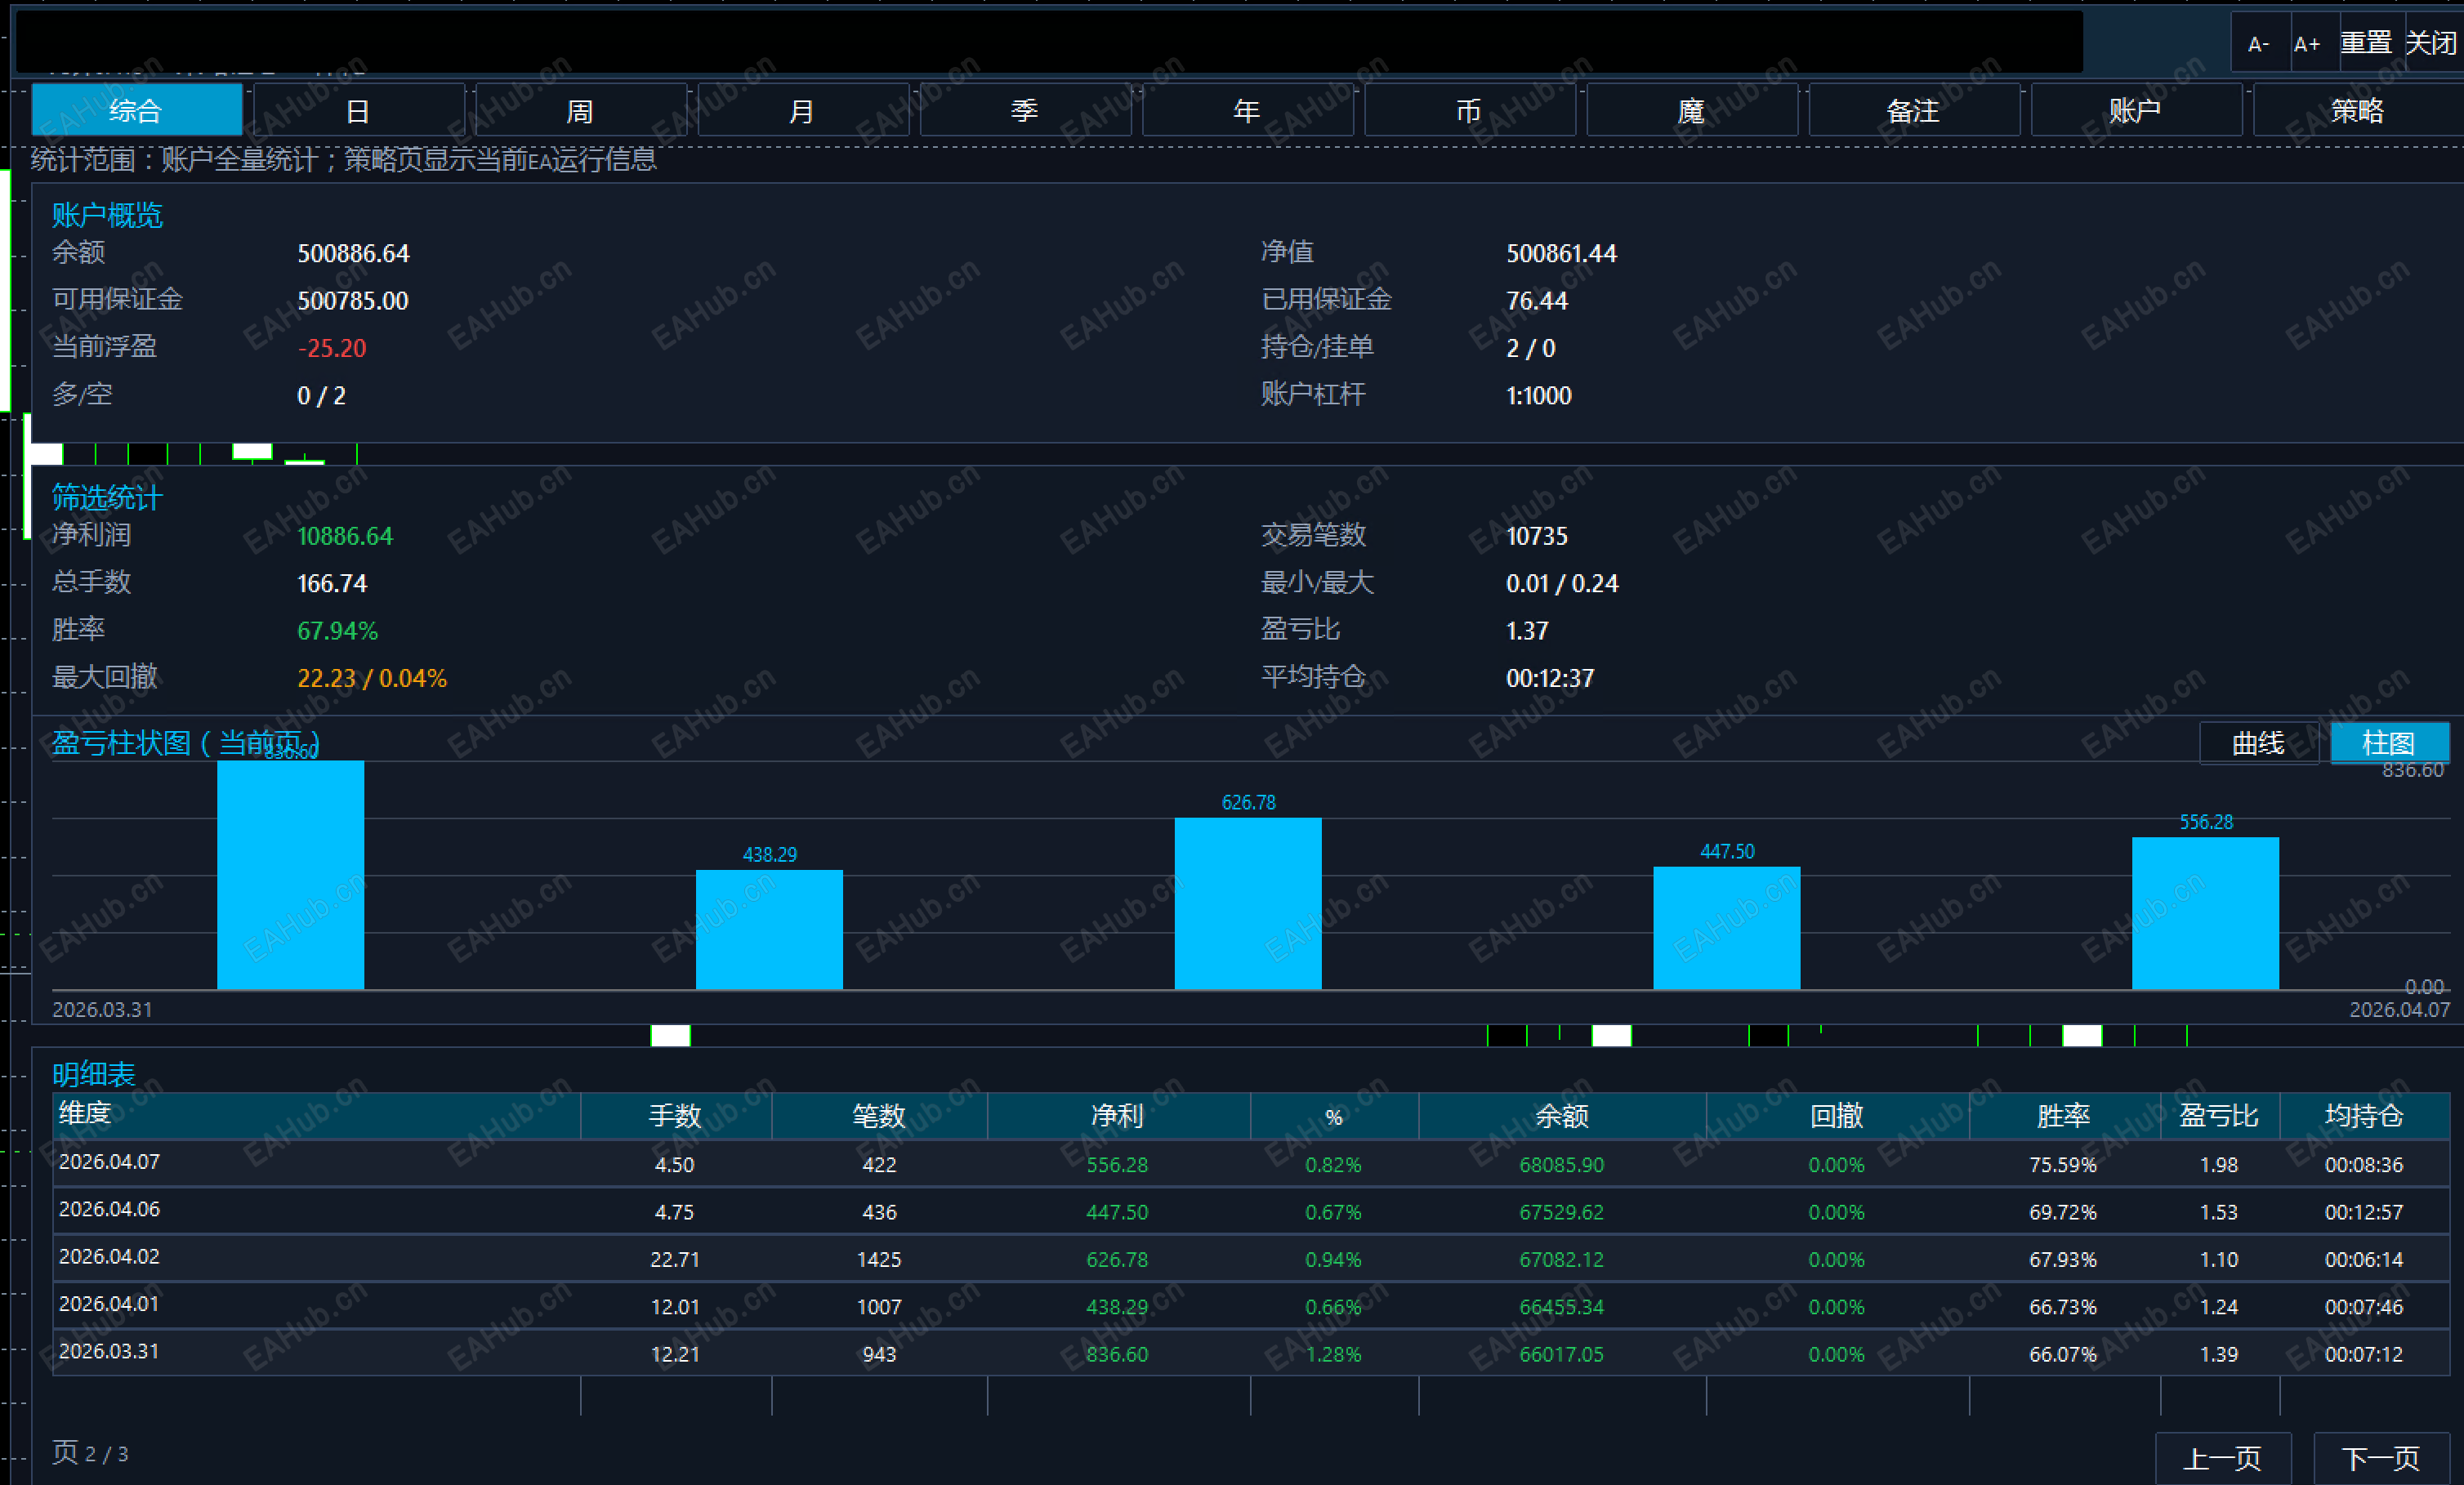Viewport: 2464px width, 1485px height.
Task: Select the 年 tab
Action: tap(1247, 110)
